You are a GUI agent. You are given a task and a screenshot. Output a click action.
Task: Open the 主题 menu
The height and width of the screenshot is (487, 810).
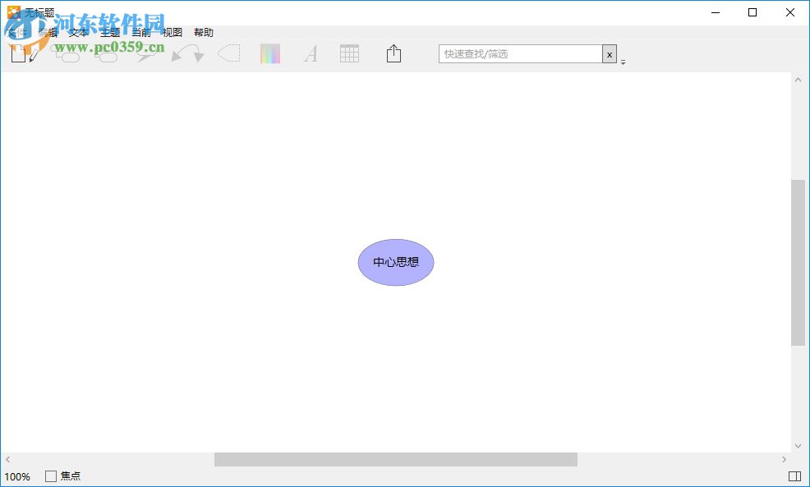pyautogui.click(x=108, y=32)
